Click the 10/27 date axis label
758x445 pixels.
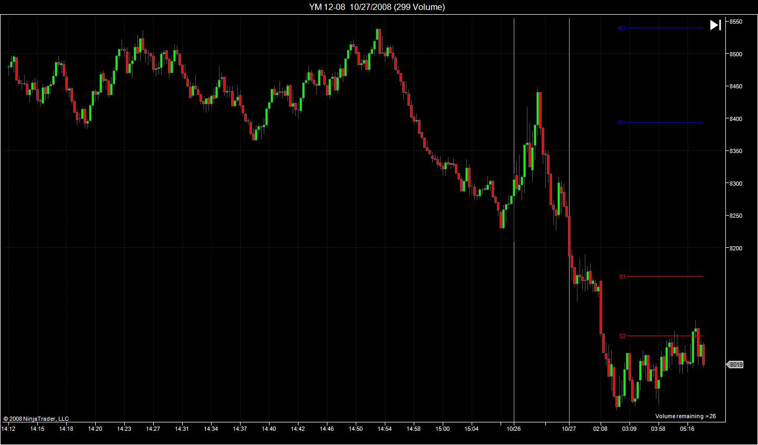(x=569, y=429)
